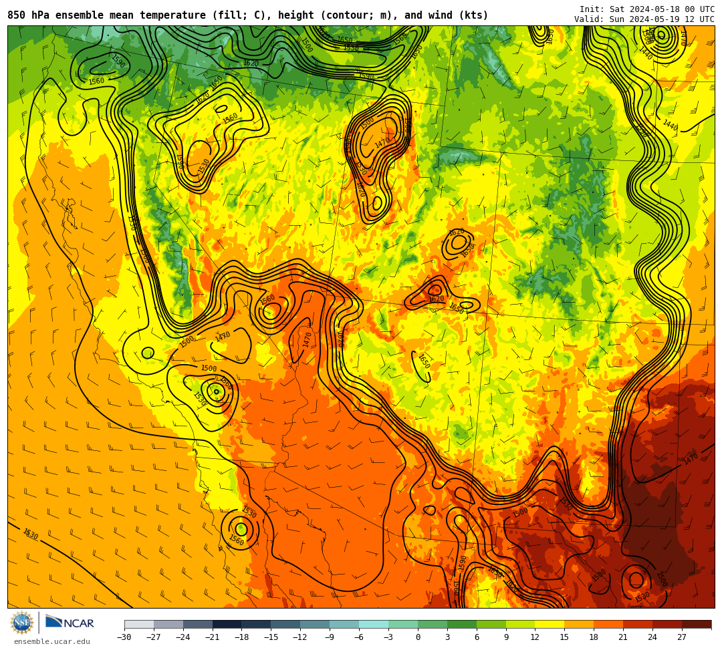Click the -9 to -6 colorbar swatch
This screenshot has height=650, width=722.
pyautogui.click(x=344, y=624)
